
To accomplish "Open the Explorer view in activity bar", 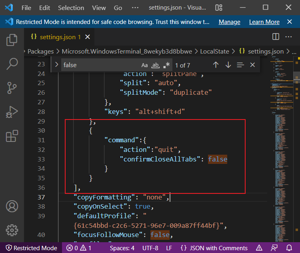I will pyautogui.click(x=12, y=40).
